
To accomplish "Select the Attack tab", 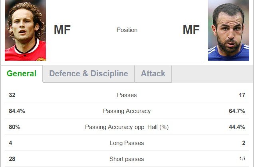I will [153, 74].
